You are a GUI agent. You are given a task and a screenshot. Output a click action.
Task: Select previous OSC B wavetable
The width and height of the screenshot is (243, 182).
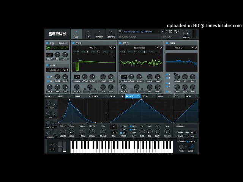tap(158, 48)
